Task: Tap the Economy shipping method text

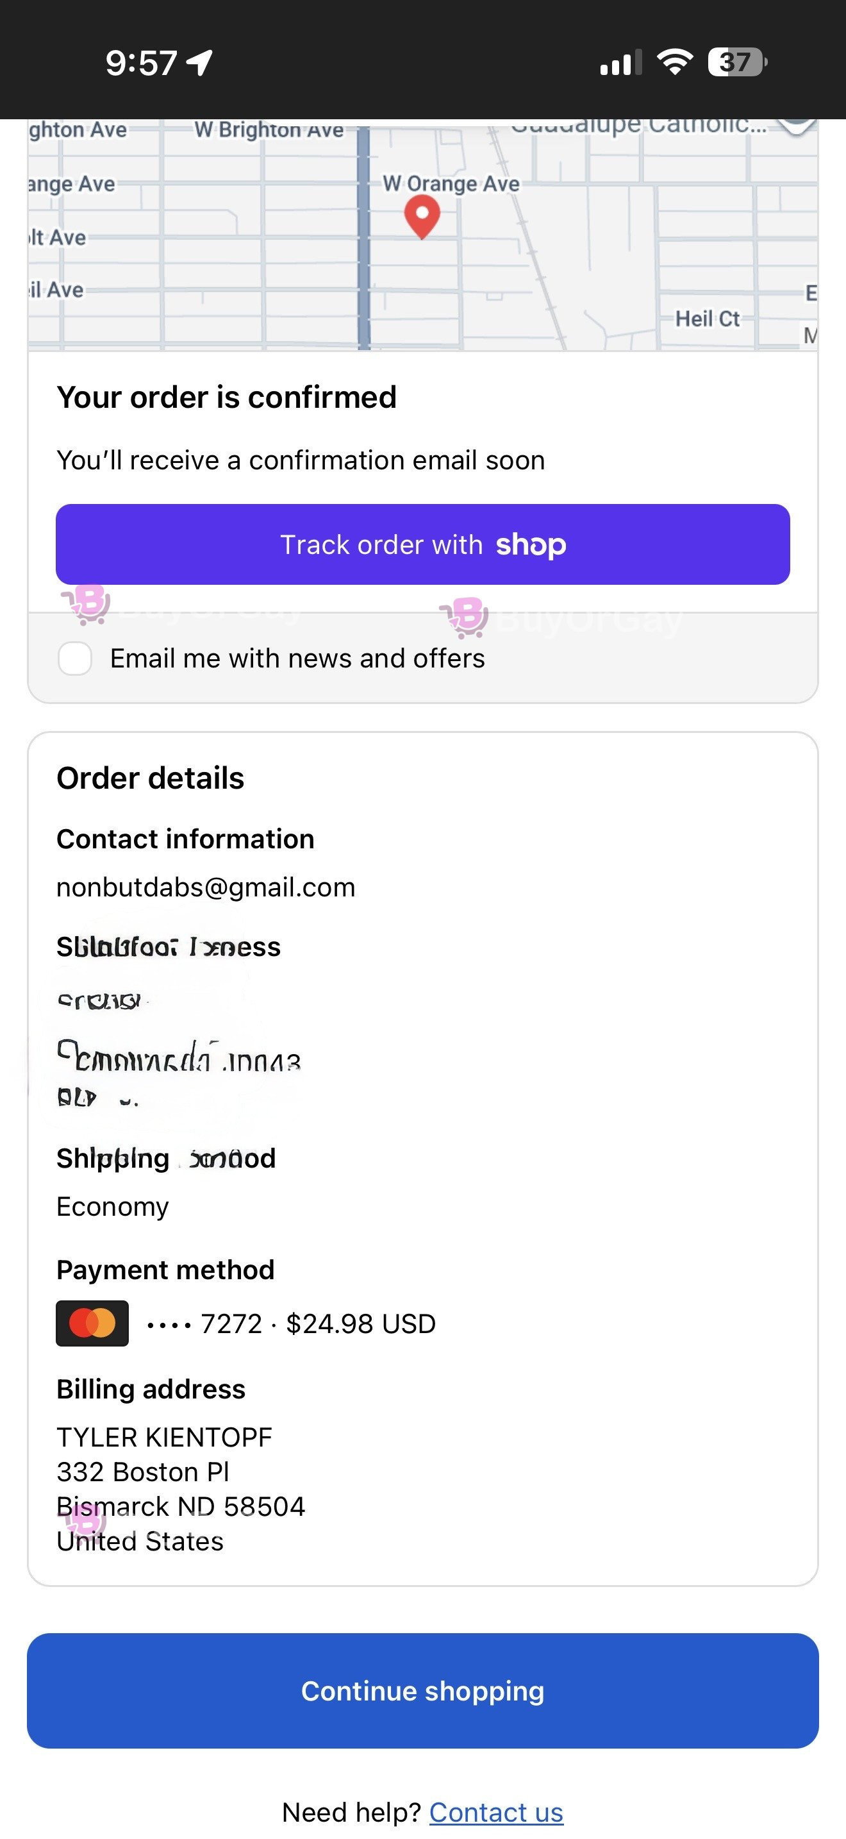Action: click(113, 1207)
